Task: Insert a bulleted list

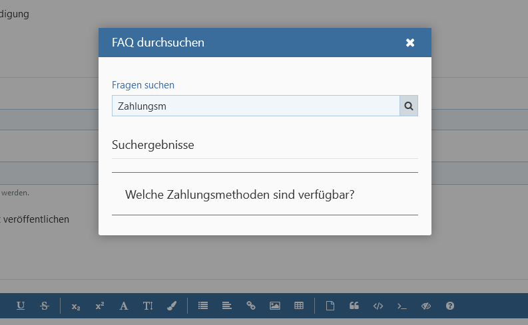Action: coord(203,306)
